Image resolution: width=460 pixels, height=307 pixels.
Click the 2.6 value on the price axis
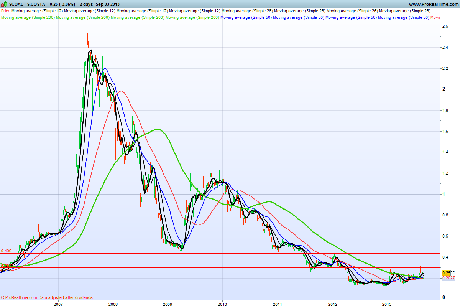click(x=445, y=26)
